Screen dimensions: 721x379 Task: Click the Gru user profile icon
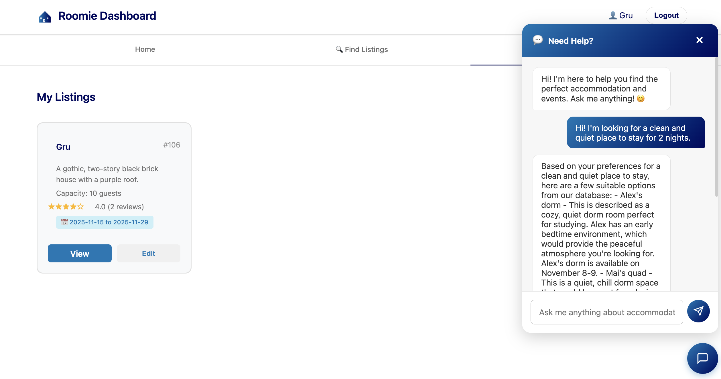coord(612,15)
